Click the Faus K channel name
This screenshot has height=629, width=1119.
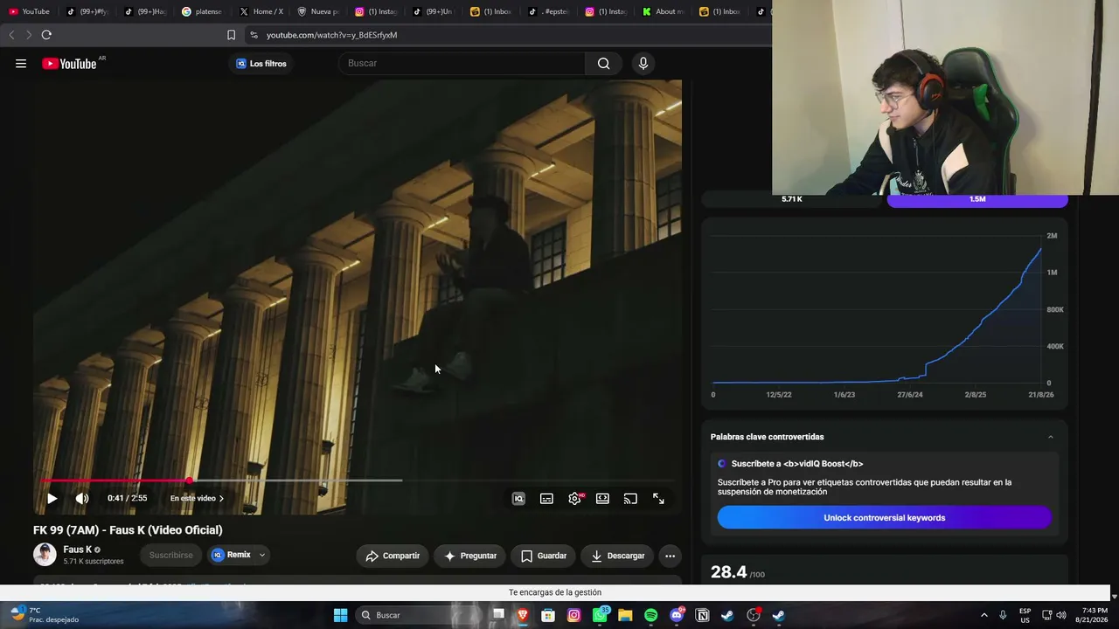point(77,550)
